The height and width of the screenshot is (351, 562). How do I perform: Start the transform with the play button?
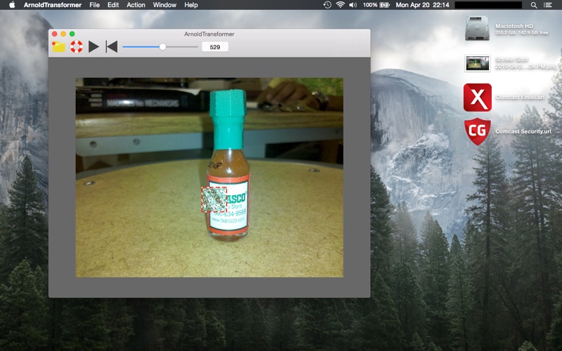(93, 46)
